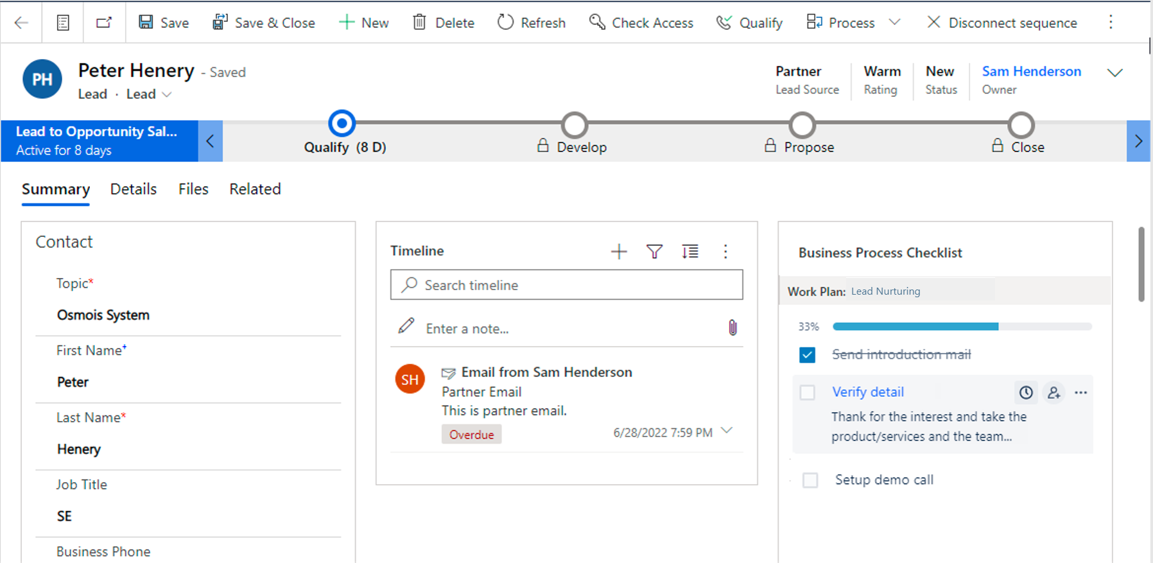The width and height of the screenshot is (1153, 563).
Task: Open timeline more commands menu
Action: click(x=725, y=252)
